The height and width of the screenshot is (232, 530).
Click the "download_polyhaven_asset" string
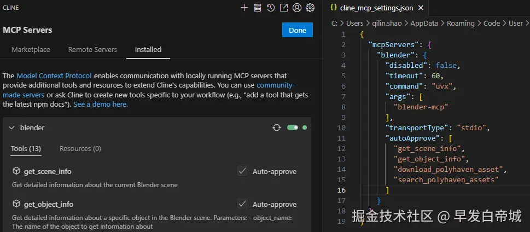(449, 170)
